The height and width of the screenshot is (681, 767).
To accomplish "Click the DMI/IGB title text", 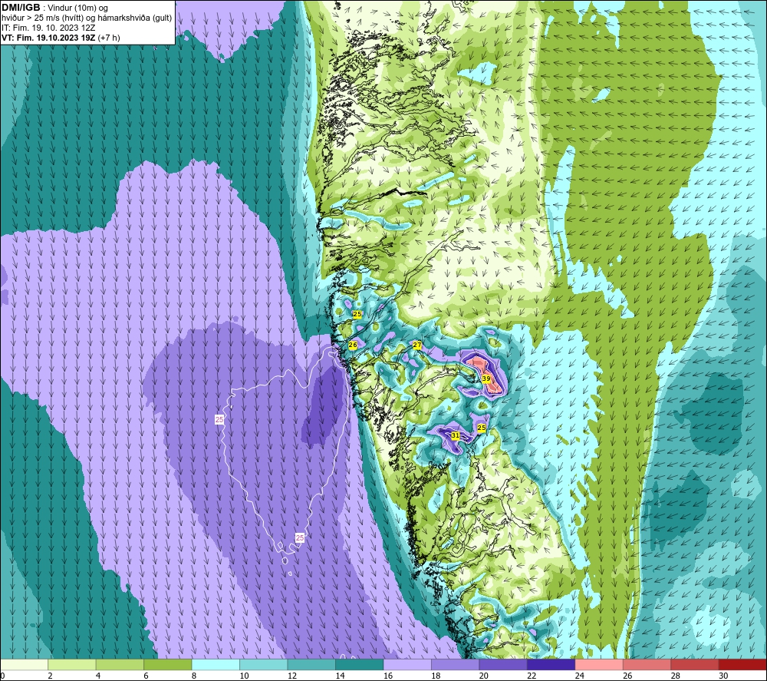I will tap(21, 8).
